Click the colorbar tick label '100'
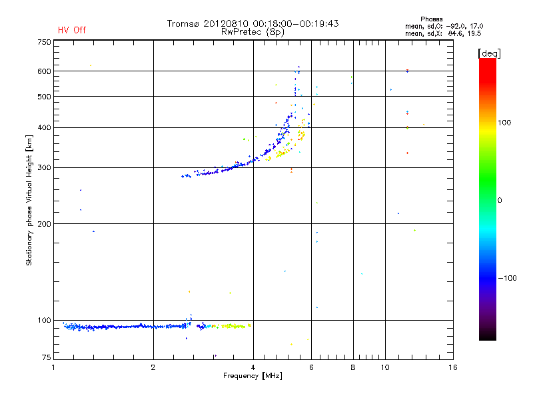The image size is (533, 400). 504,123
